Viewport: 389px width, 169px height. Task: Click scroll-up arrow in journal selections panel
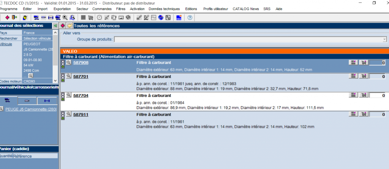click(x=55, y=33)
